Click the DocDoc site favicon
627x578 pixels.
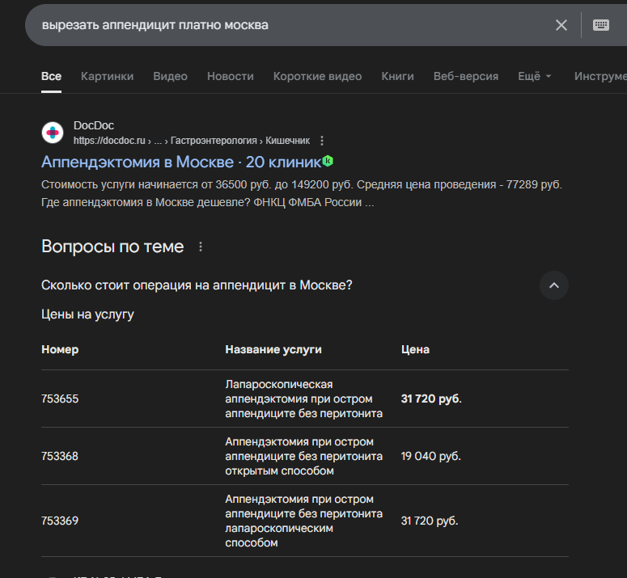(53, 133)
